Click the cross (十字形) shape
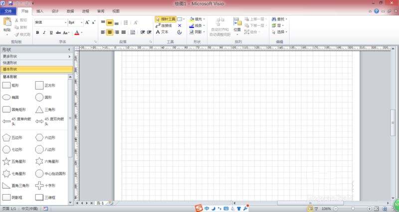The height and width of the screenshot is (212, 399). pyautogui.click(x=39, y=186)
